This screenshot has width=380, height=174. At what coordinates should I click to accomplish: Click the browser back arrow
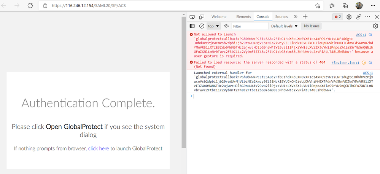(x=3, y=6)
